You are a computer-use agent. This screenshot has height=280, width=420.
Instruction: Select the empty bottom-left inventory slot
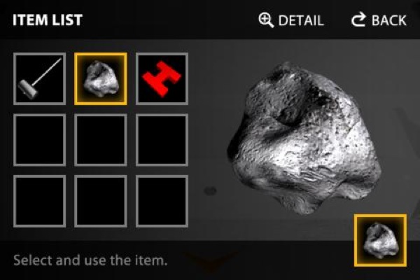[39, 201]
